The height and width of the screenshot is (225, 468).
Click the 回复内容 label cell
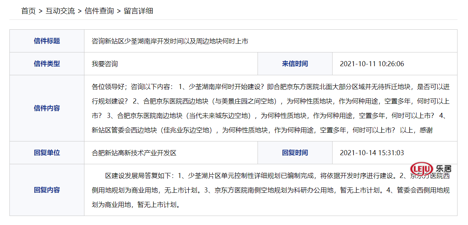pos(47,190)
